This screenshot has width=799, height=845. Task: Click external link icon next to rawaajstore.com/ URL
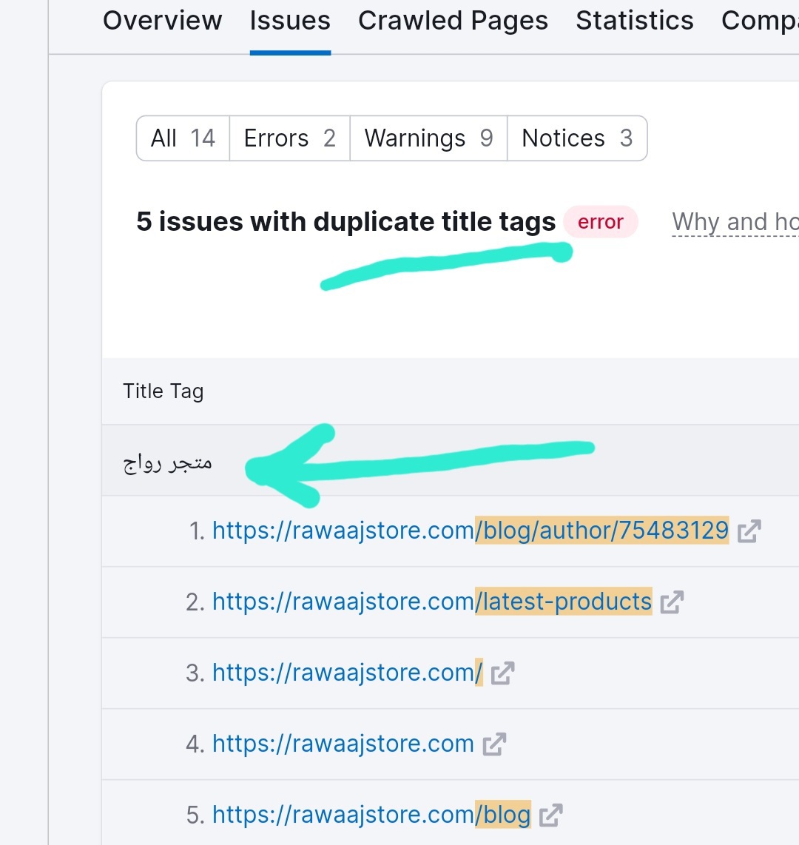point(502,673)
